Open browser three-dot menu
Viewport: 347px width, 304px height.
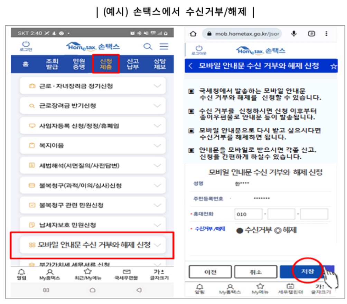click(x=326, y=34)
